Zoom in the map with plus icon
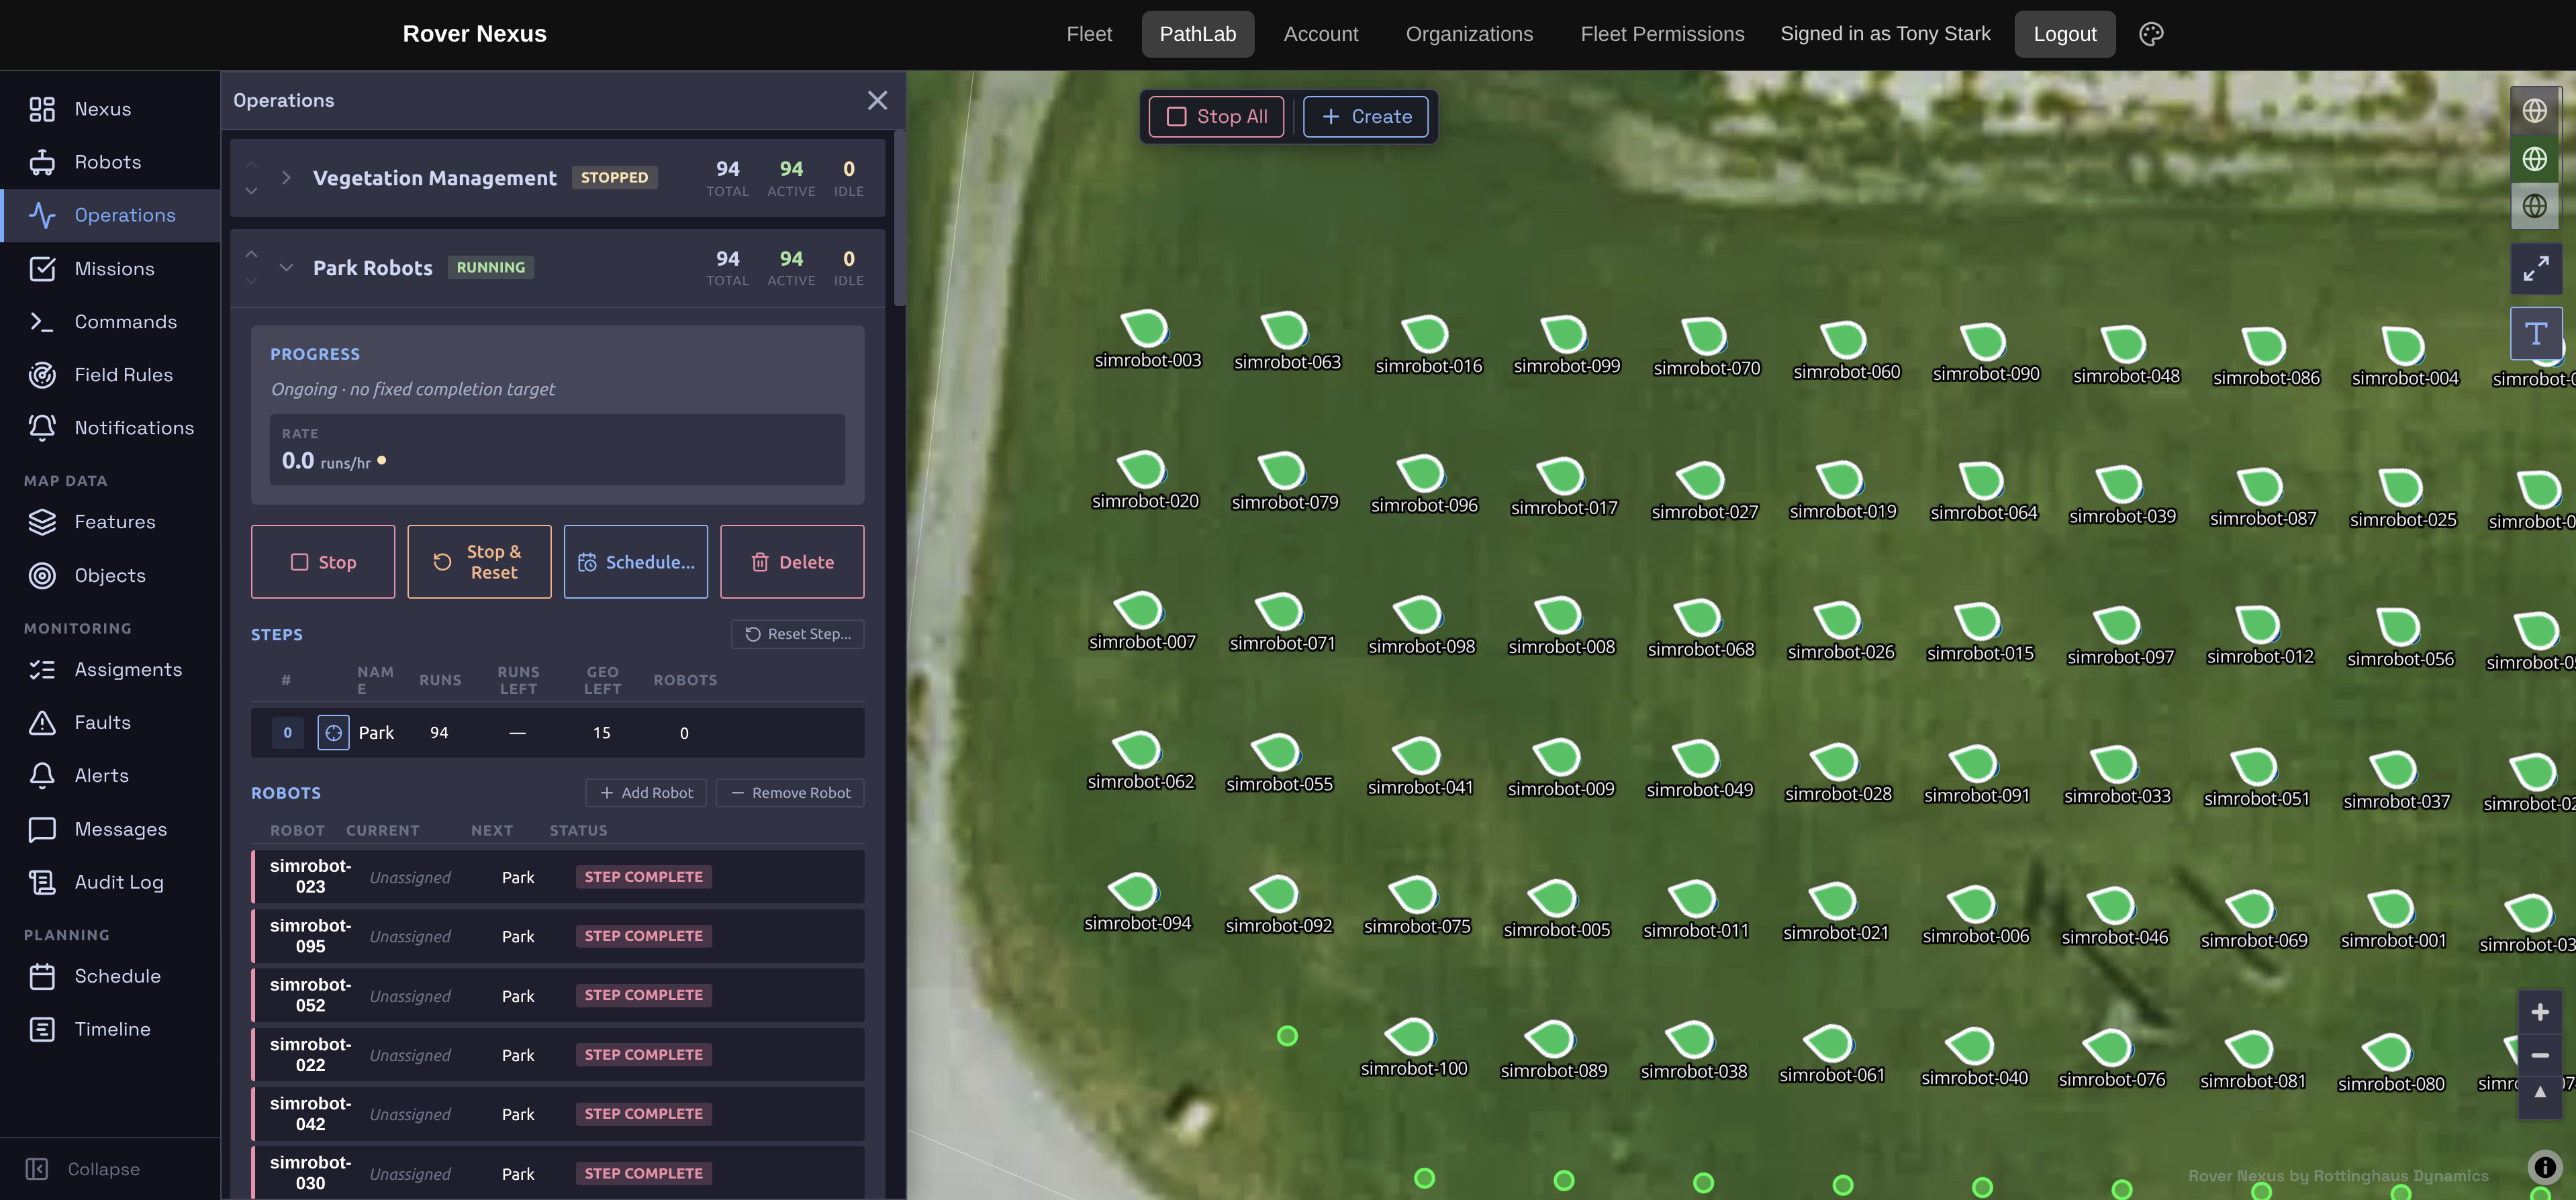Image resolution: width=2576 pixels, height=1200 pixels. coord(2539,1013)
